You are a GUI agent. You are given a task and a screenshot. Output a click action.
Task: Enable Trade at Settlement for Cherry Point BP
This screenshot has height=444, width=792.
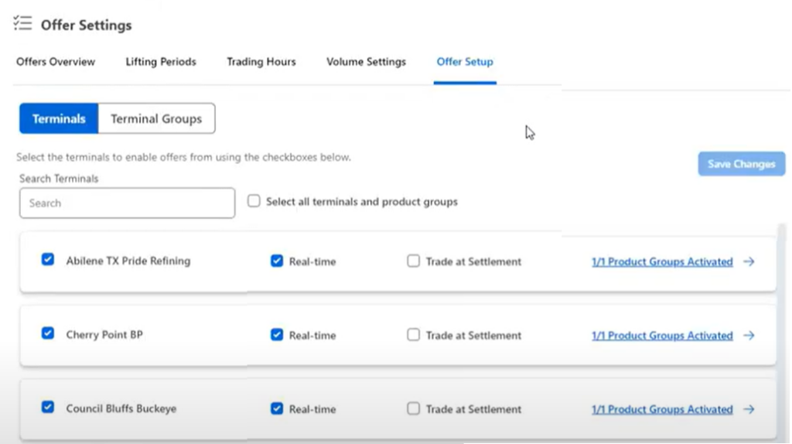[x=413, y=335]
